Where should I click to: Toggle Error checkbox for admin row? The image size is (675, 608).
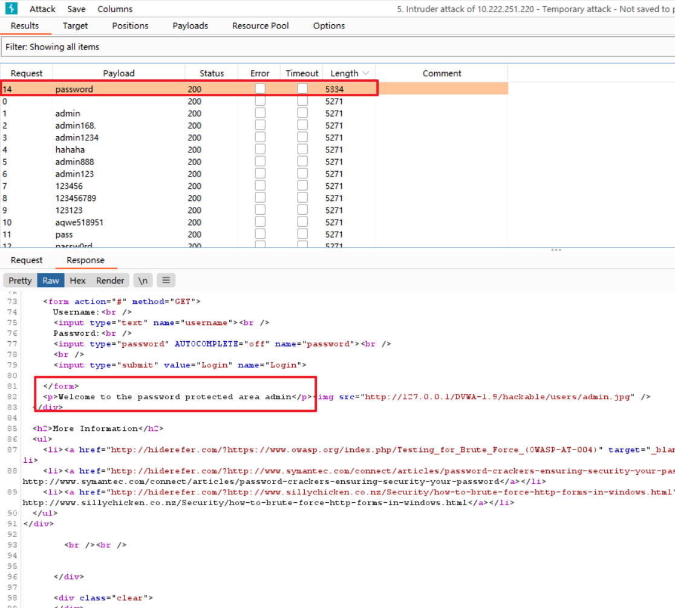260,113
